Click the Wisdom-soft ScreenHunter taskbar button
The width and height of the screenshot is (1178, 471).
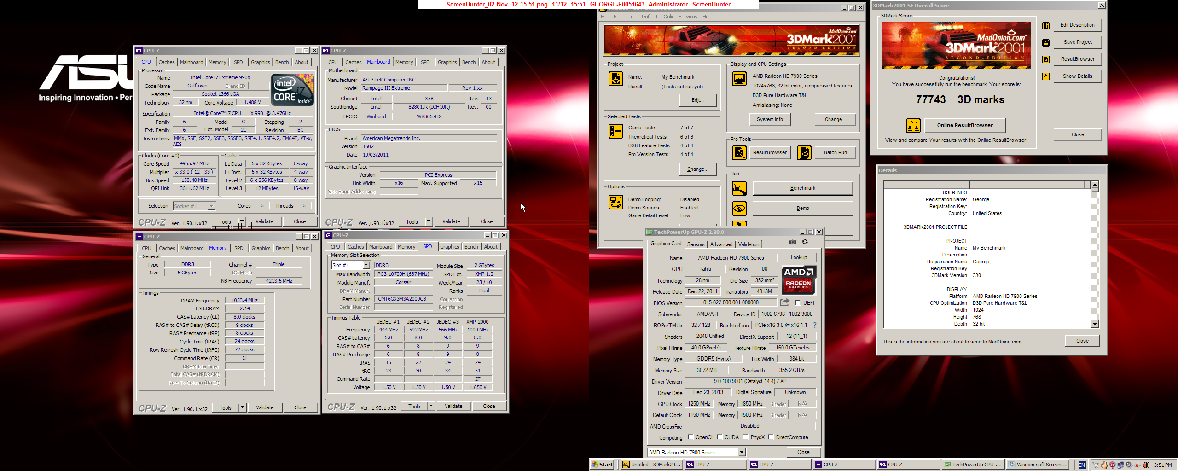[1037, 465]
